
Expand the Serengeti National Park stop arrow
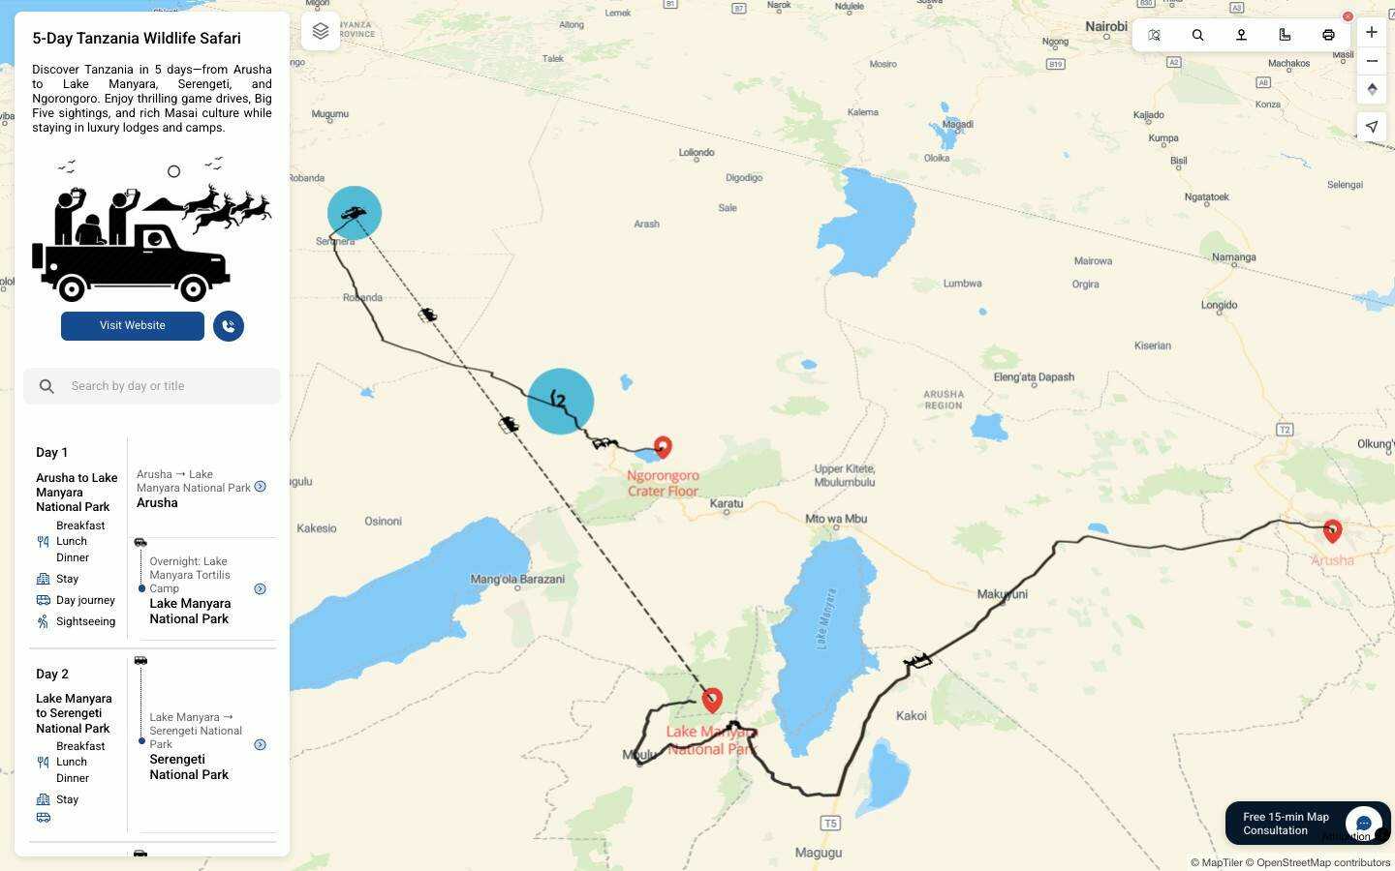click(260, 744)
